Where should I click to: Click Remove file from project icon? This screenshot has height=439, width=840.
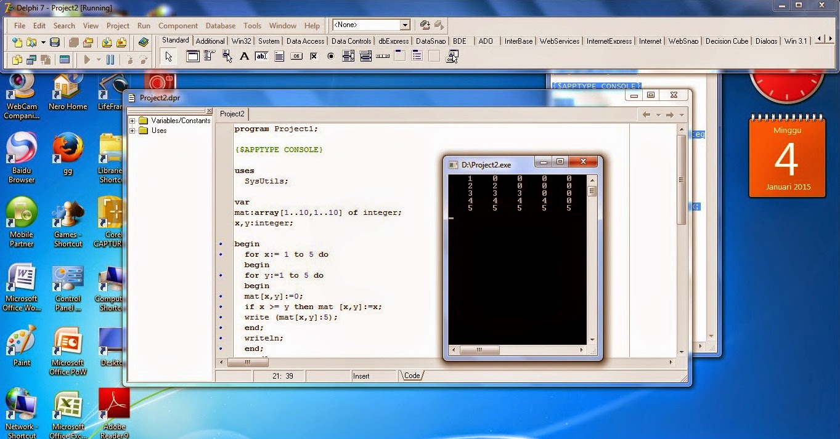pos(121,42)
